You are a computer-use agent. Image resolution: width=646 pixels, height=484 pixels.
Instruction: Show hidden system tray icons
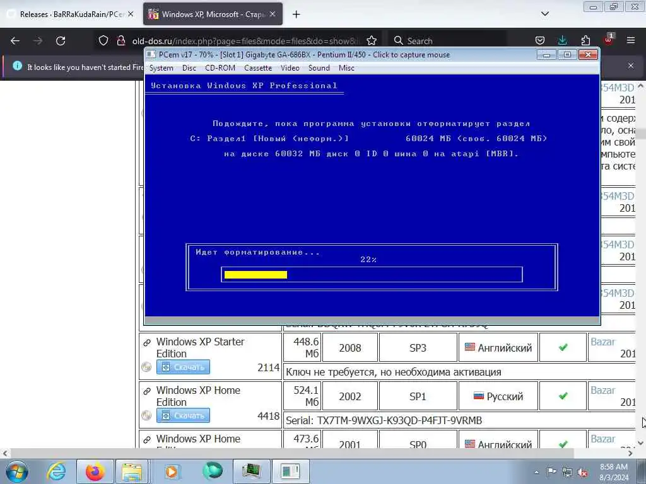(536, 473)
